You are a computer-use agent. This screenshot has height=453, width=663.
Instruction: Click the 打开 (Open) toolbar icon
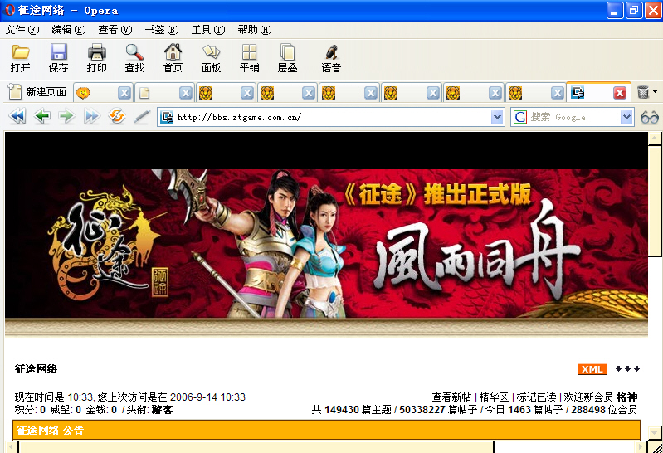point(20,58)
